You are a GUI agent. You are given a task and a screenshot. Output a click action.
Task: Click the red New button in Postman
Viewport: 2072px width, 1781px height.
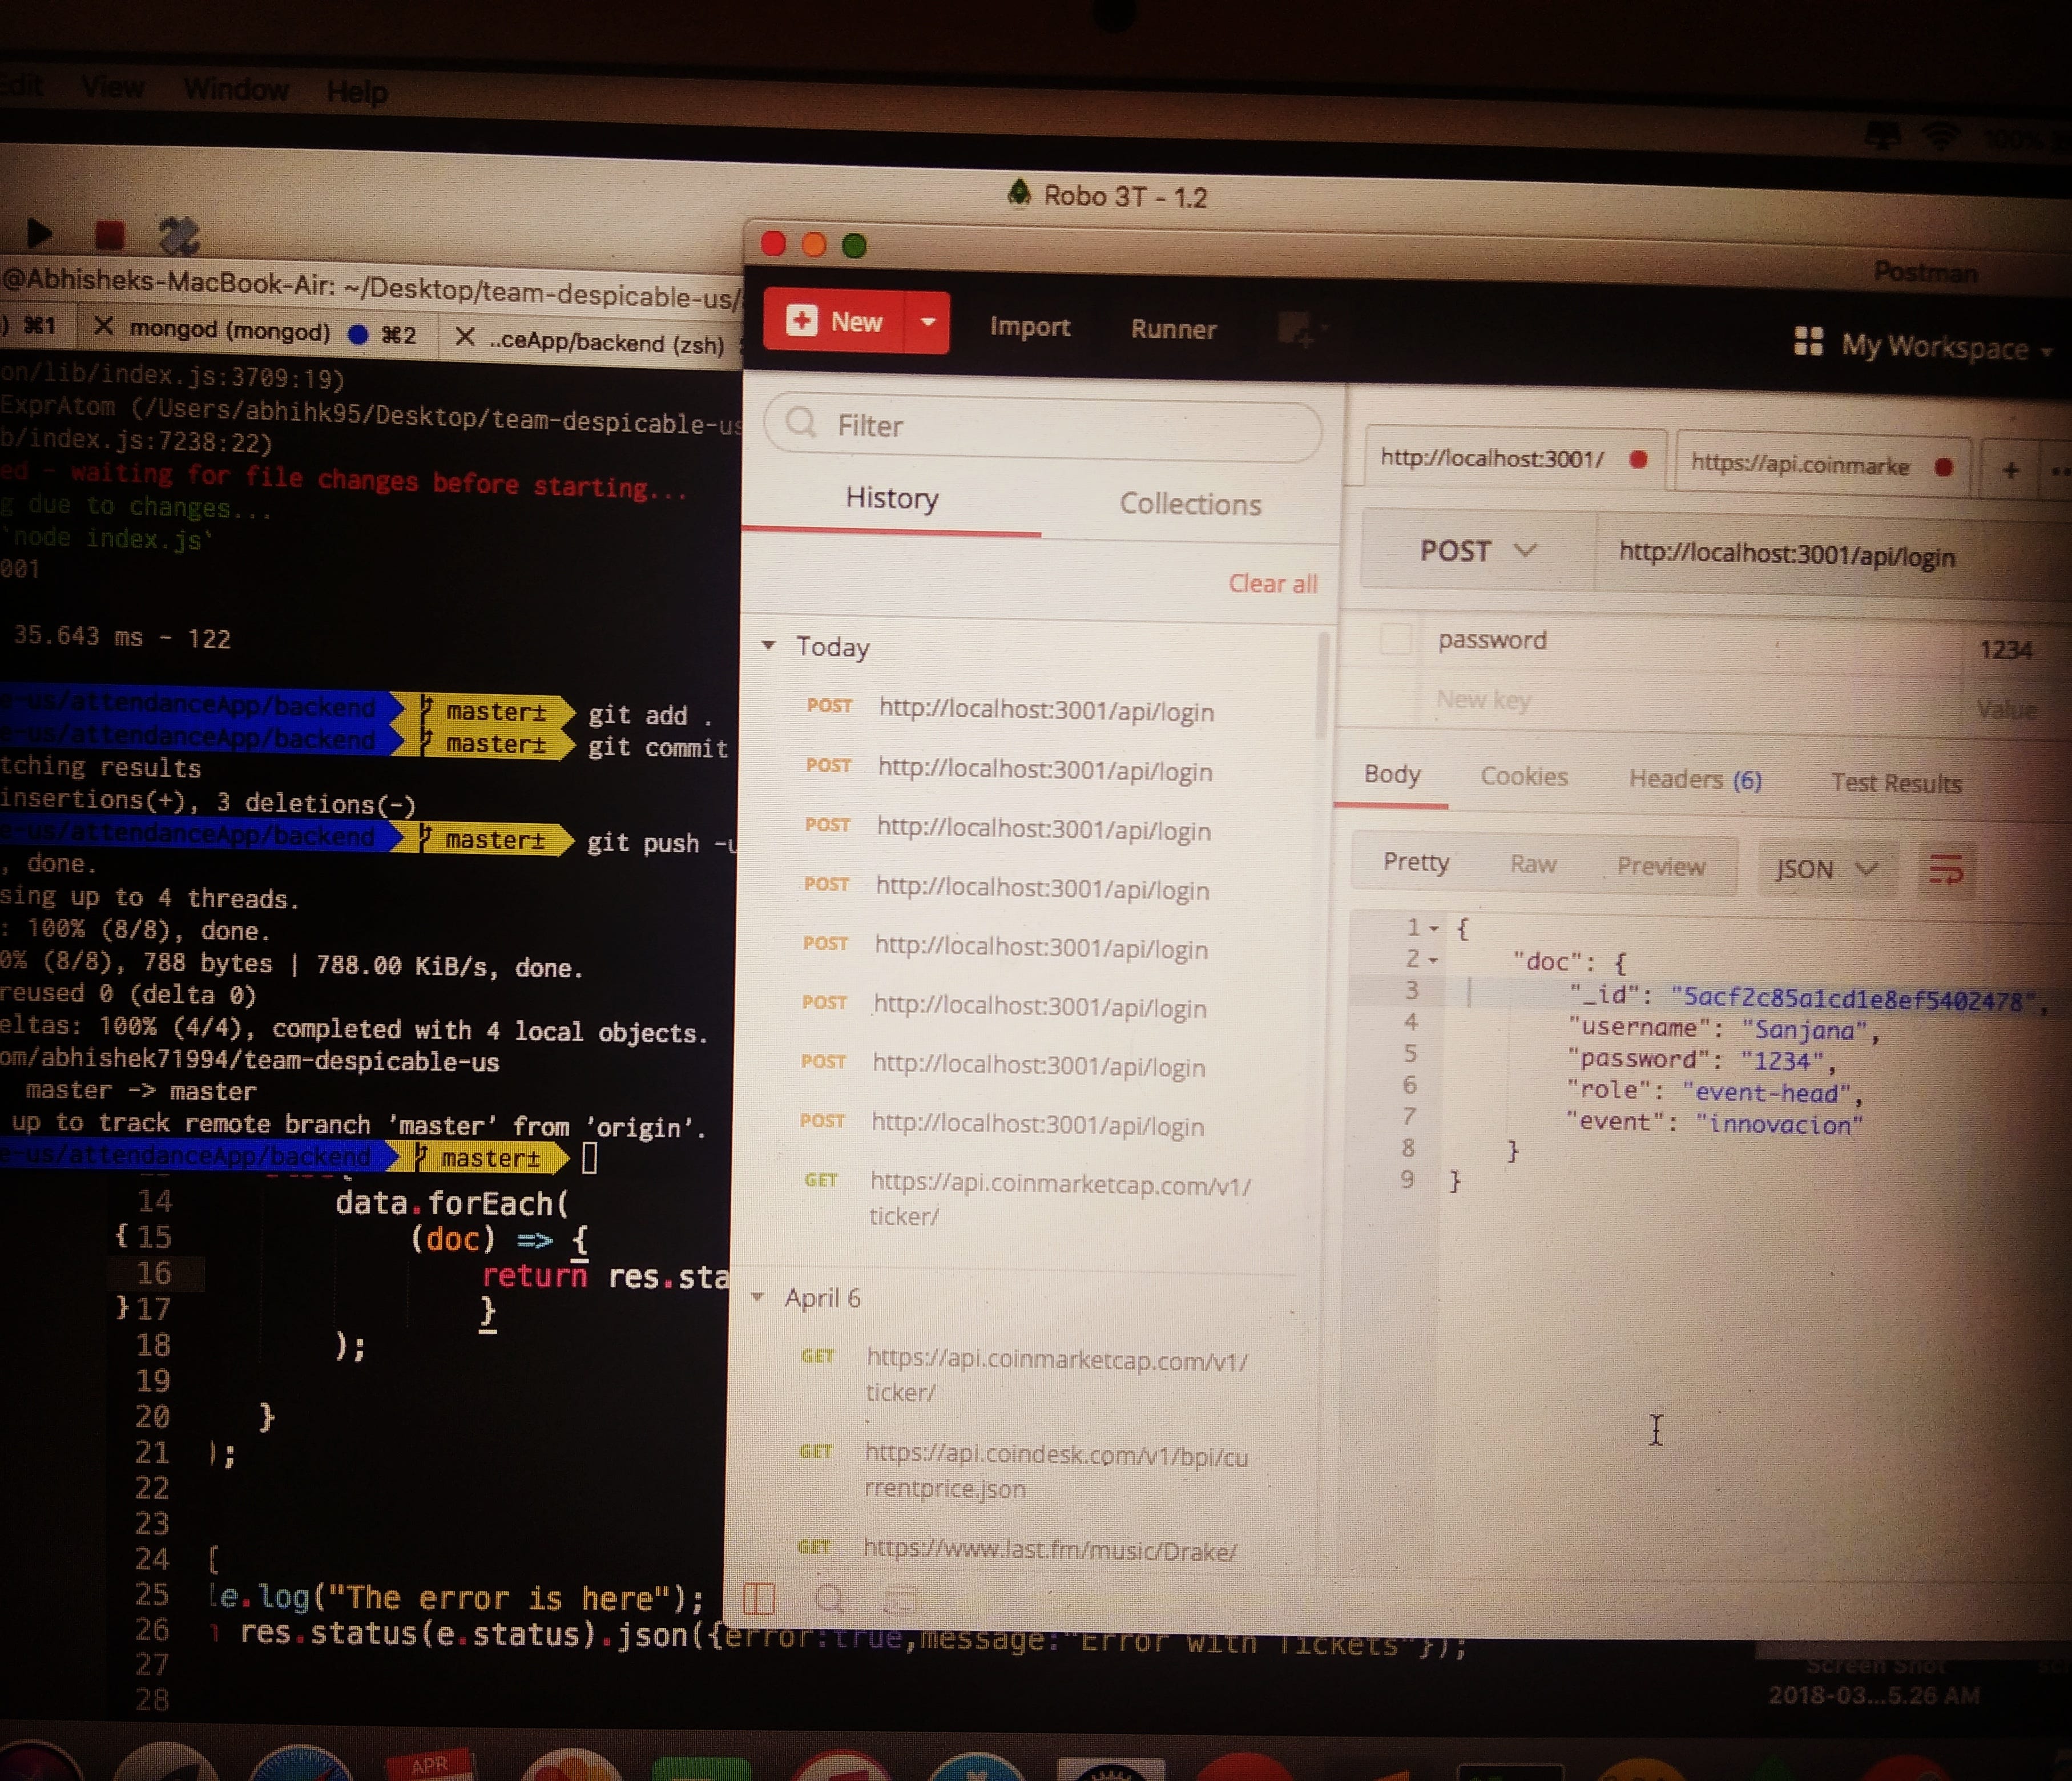(835, 321)
